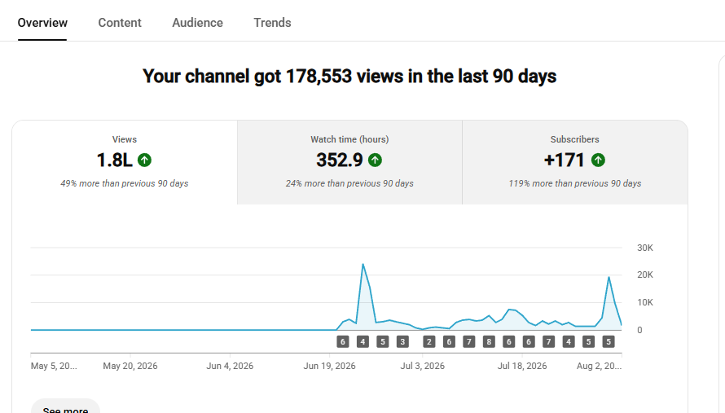The image size is (725, 413).
Task: Open the video marker labeled 3
Action: pyautogui.click(x=402, y=342)
